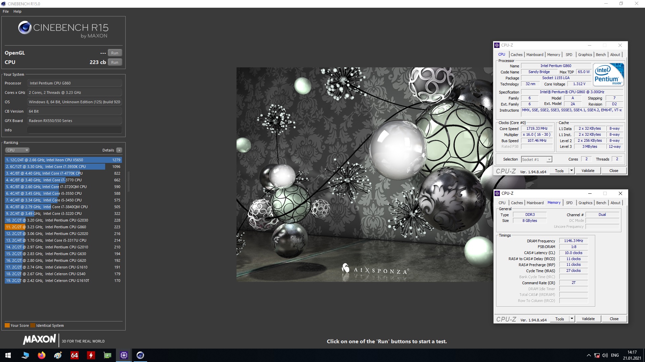Open the File menu

click(6, 11)
